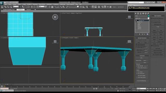Click the Quick Planar Map button
Viewport: 166px width, 93px height.
coord(158,25)
